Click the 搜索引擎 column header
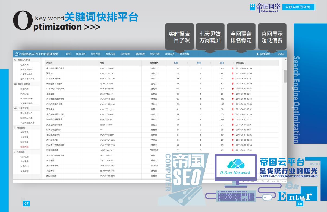327x212 pixels. point(154,63)
